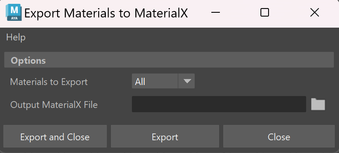Open the folder browser for output file
Screen dimensions: 339x153
pos(318,105)
